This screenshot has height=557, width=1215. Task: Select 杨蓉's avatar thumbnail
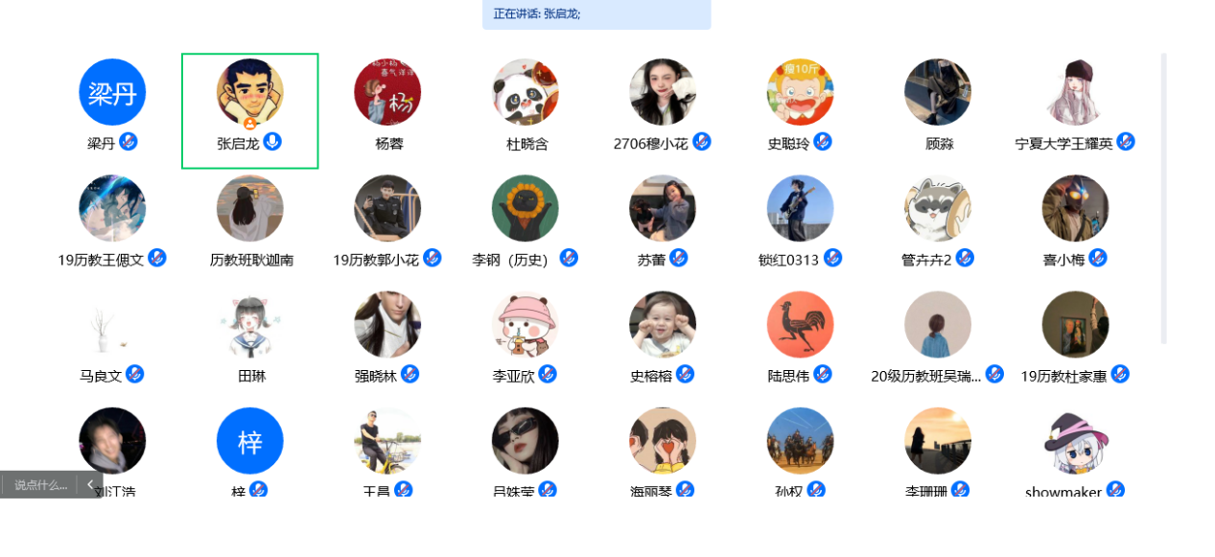pos(387,92)
